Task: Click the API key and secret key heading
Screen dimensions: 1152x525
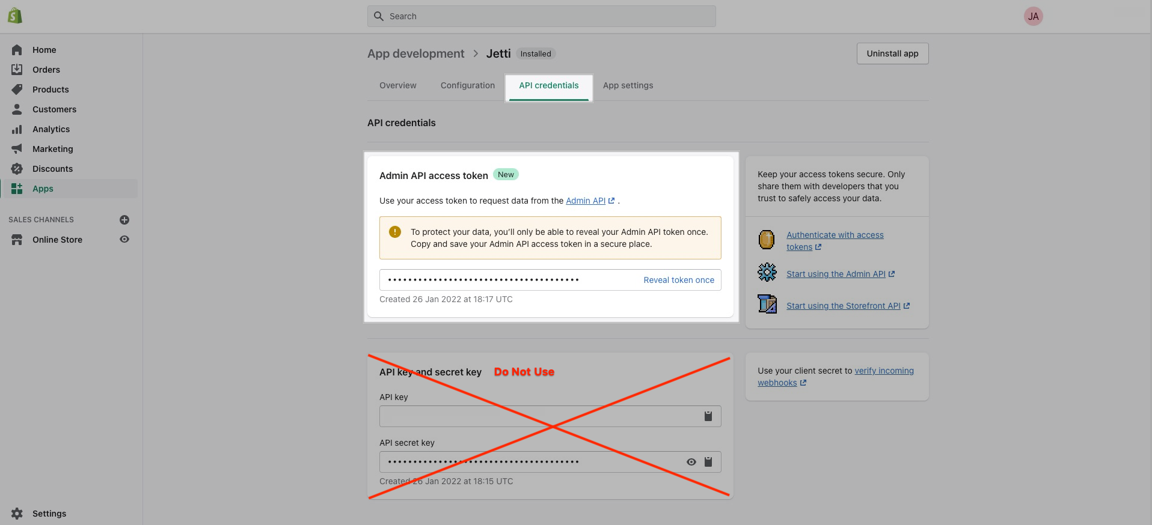Action: (x=430, y=372)
